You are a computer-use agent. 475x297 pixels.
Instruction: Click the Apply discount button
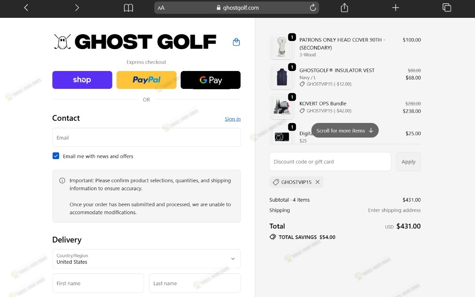click(x=408, y=161)
